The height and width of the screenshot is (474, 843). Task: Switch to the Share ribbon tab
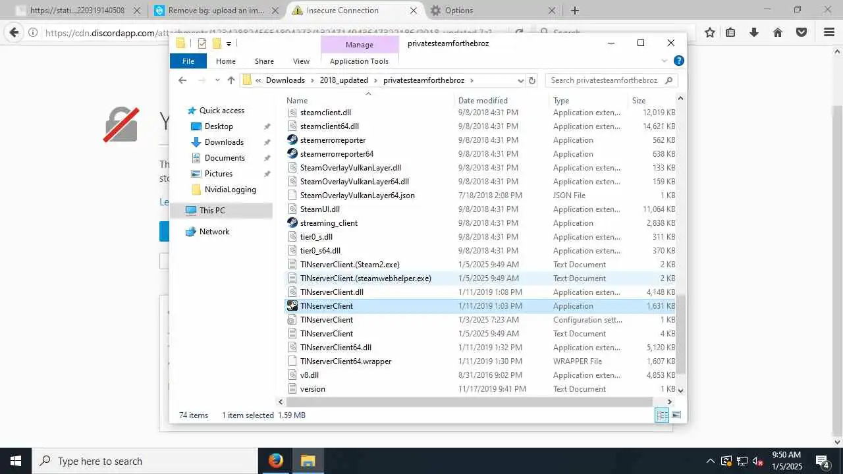[264, 61]
